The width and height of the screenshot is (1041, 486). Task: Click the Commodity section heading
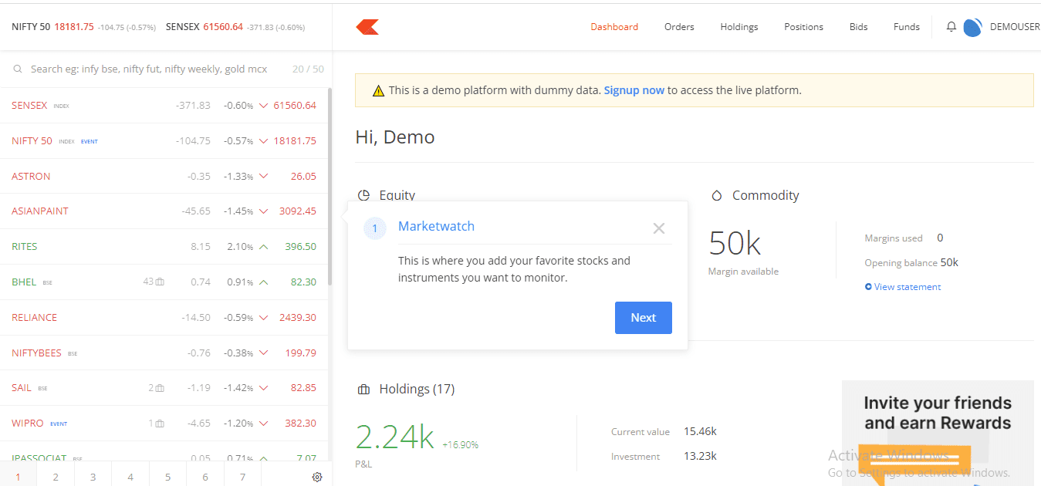click(x=766, y=196)
